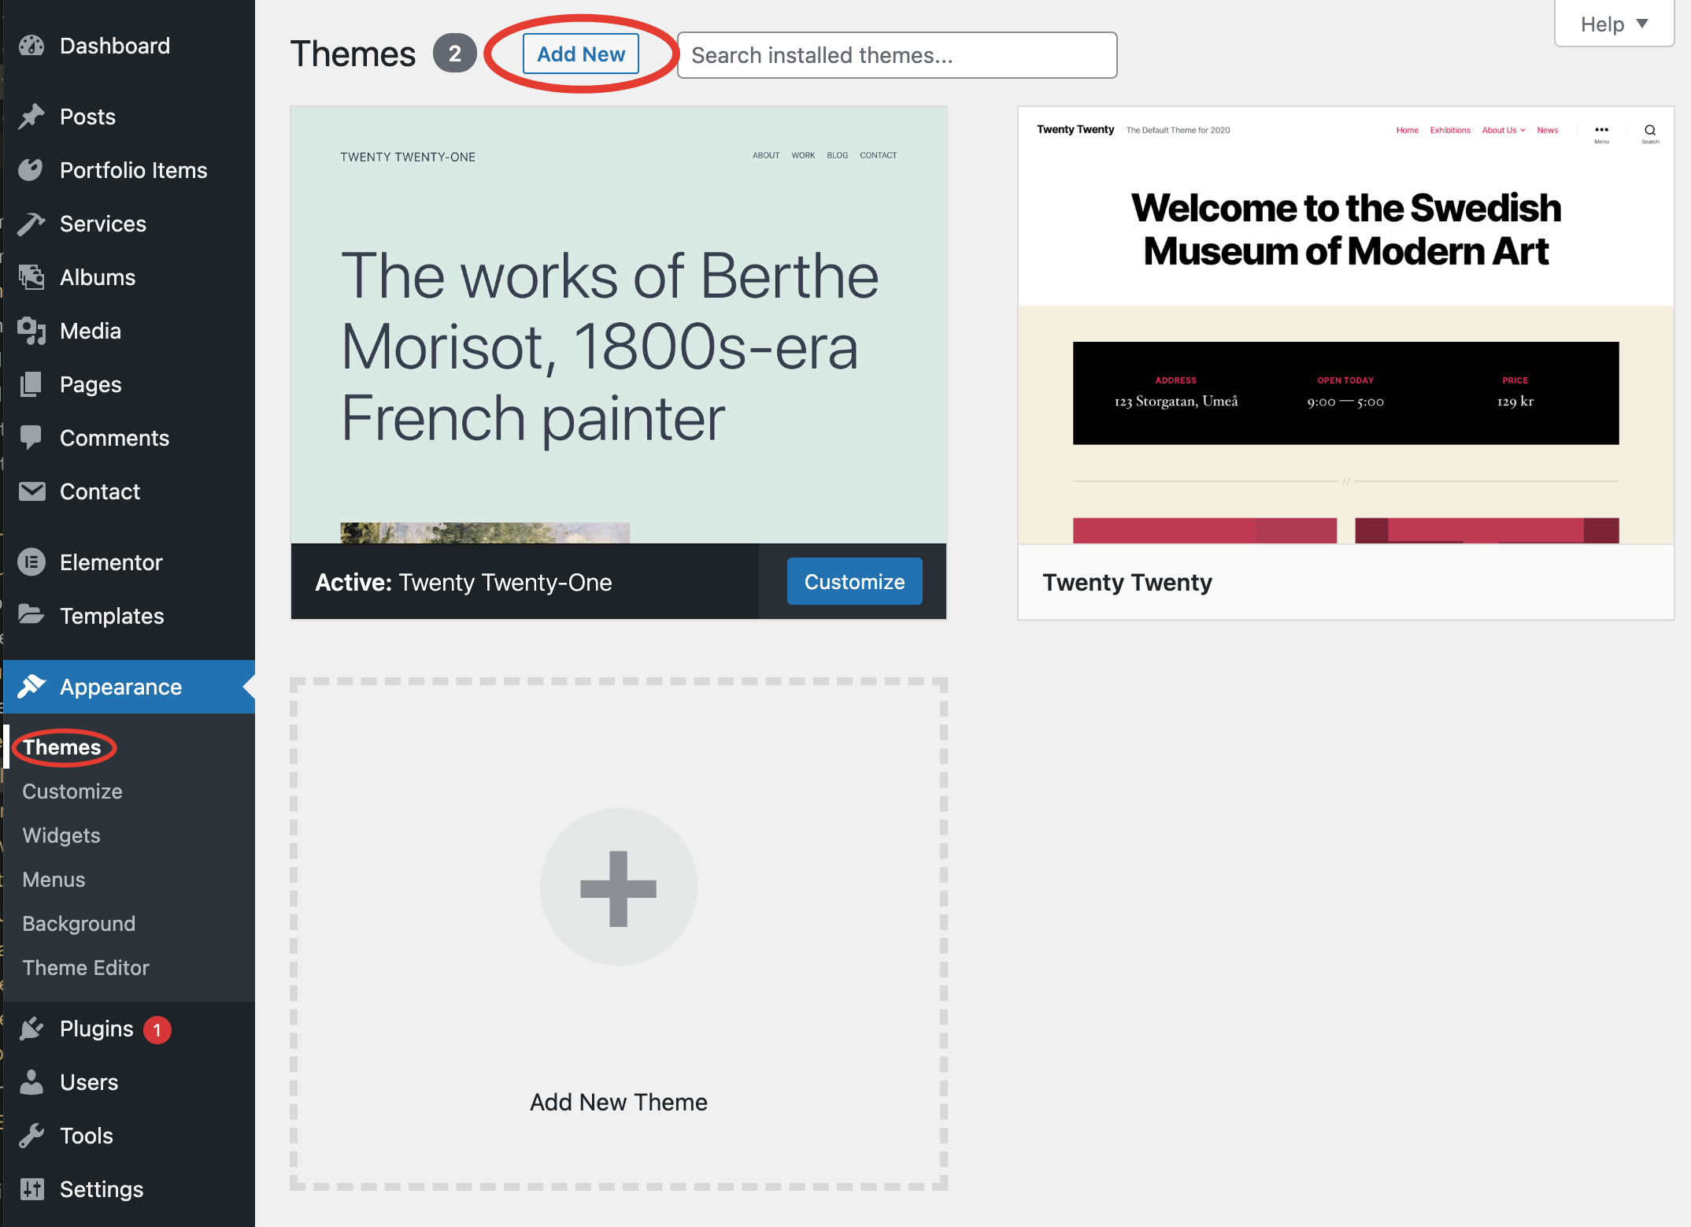Click the Contact envelope icon

pos(31,491)
